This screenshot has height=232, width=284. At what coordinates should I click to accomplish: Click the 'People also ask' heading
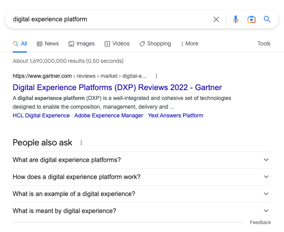[x=42, y=143]
